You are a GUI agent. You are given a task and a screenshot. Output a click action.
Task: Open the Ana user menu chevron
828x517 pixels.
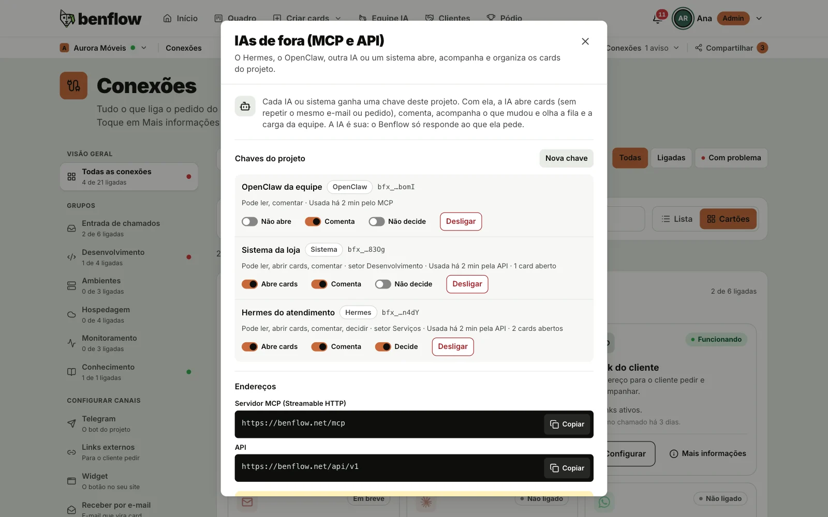pyautogui.click(x=759, y=19)
